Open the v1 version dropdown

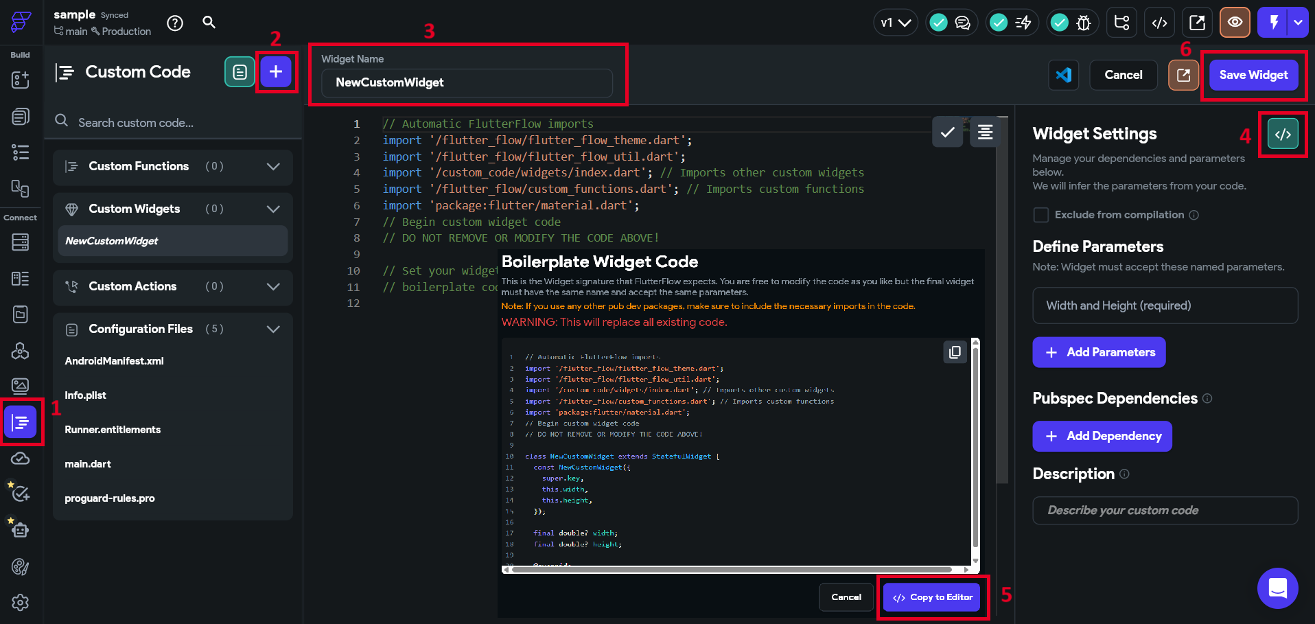[895, 23]
